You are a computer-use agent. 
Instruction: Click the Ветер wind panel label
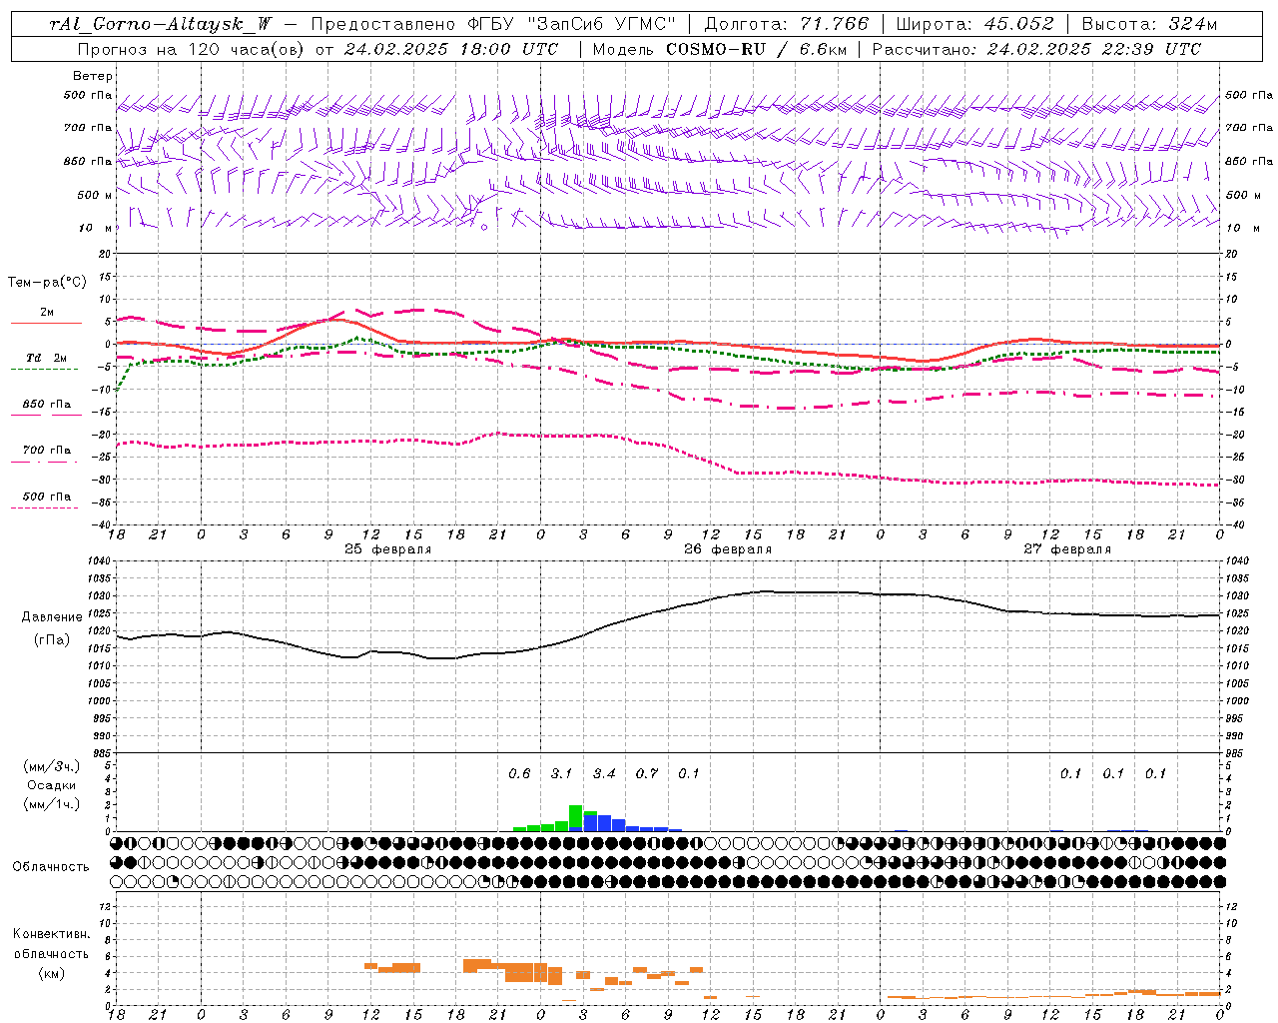(93, 76)
